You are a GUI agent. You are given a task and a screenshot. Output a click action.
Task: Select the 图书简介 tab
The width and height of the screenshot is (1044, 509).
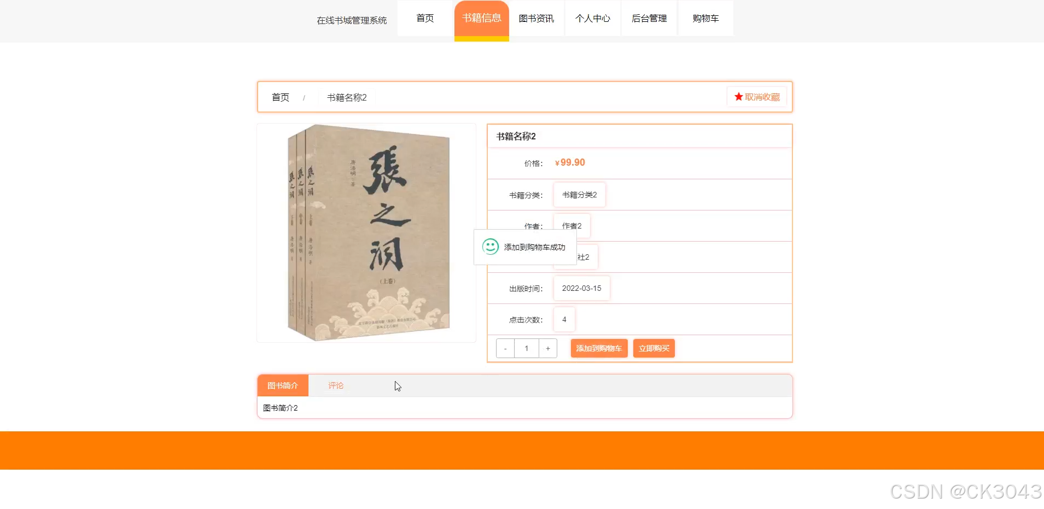coord(283,385)
